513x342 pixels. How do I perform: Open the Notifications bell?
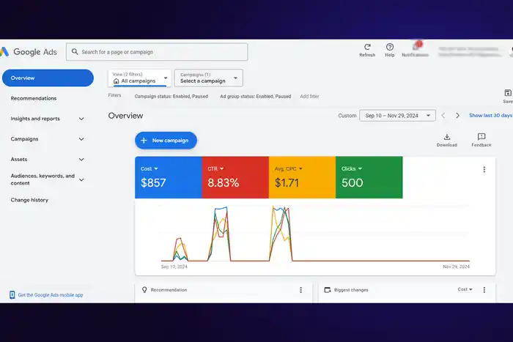[x=416, y=46]
